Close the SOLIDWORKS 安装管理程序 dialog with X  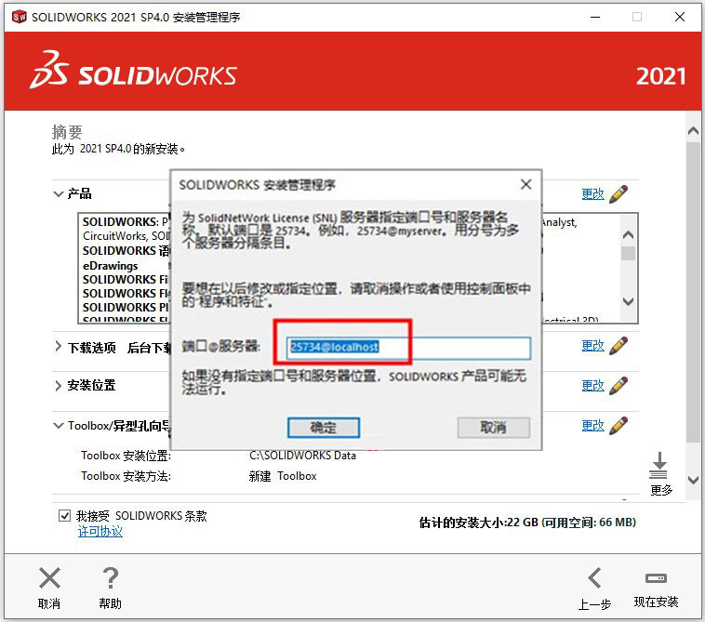[x=525, y=184]
